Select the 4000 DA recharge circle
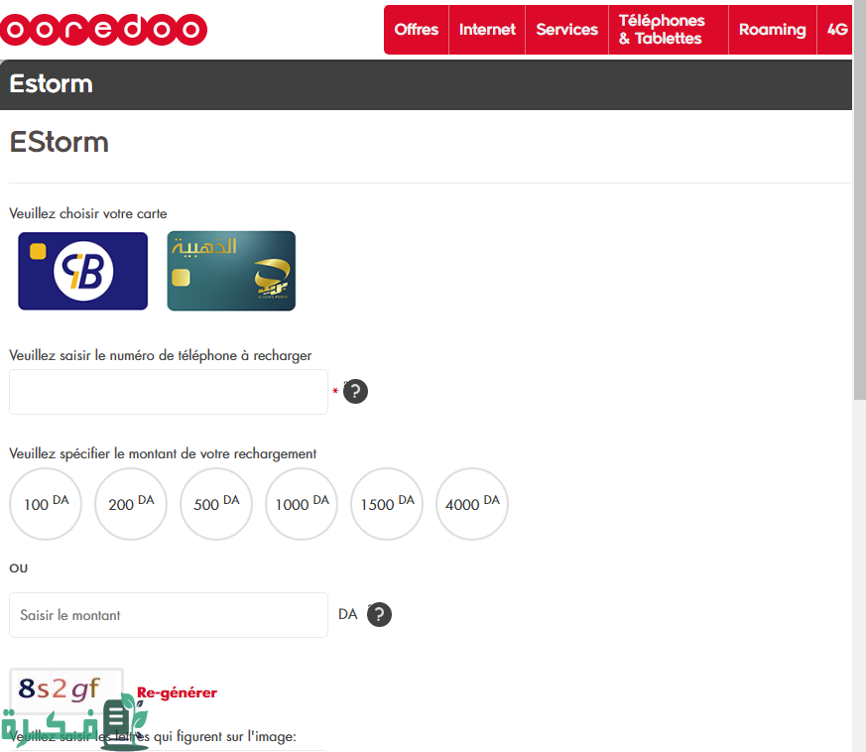This screenshot has width=866, height=752. [472, 504]
